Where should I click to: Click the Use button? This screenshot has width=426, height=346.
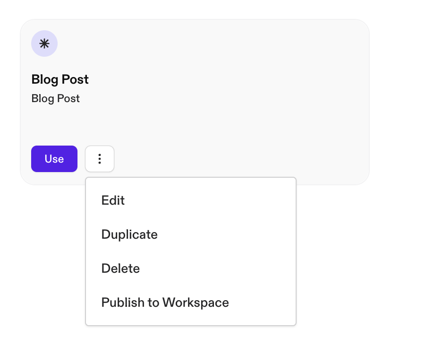(x=54, y=159)
